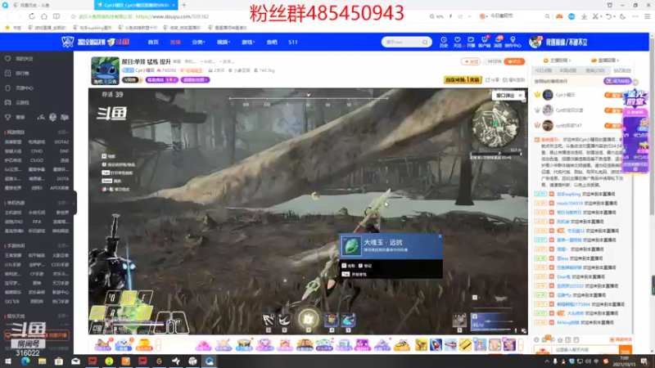Open Windows Start menu

click(x=8, y=361)
